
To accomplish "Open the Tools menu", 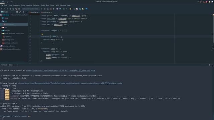I will click(x=52, y=5).
